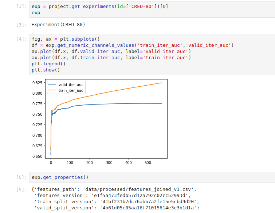This screenshot has width=275, height=213.
Task: Click the 'CRED-80' string in cell 3
Action: click(142, 7)
